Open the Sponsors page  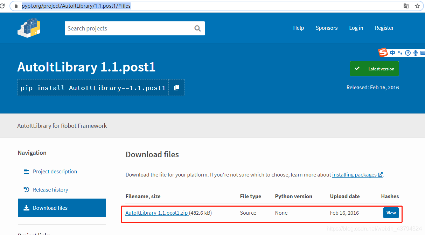click(x=327, y=28)
